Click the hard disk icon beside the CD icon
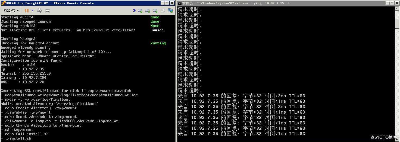Image resolution: width=400 pixels, height=142 pixels. point(155,11)
